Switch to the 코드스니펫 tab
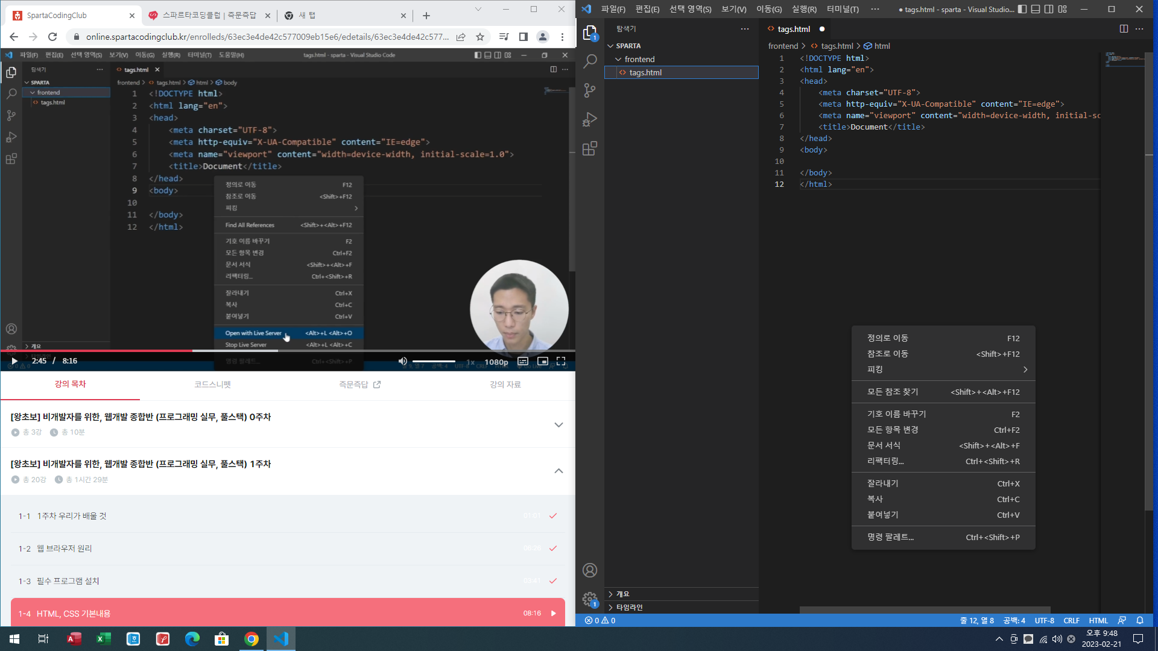 coord(212,385)
